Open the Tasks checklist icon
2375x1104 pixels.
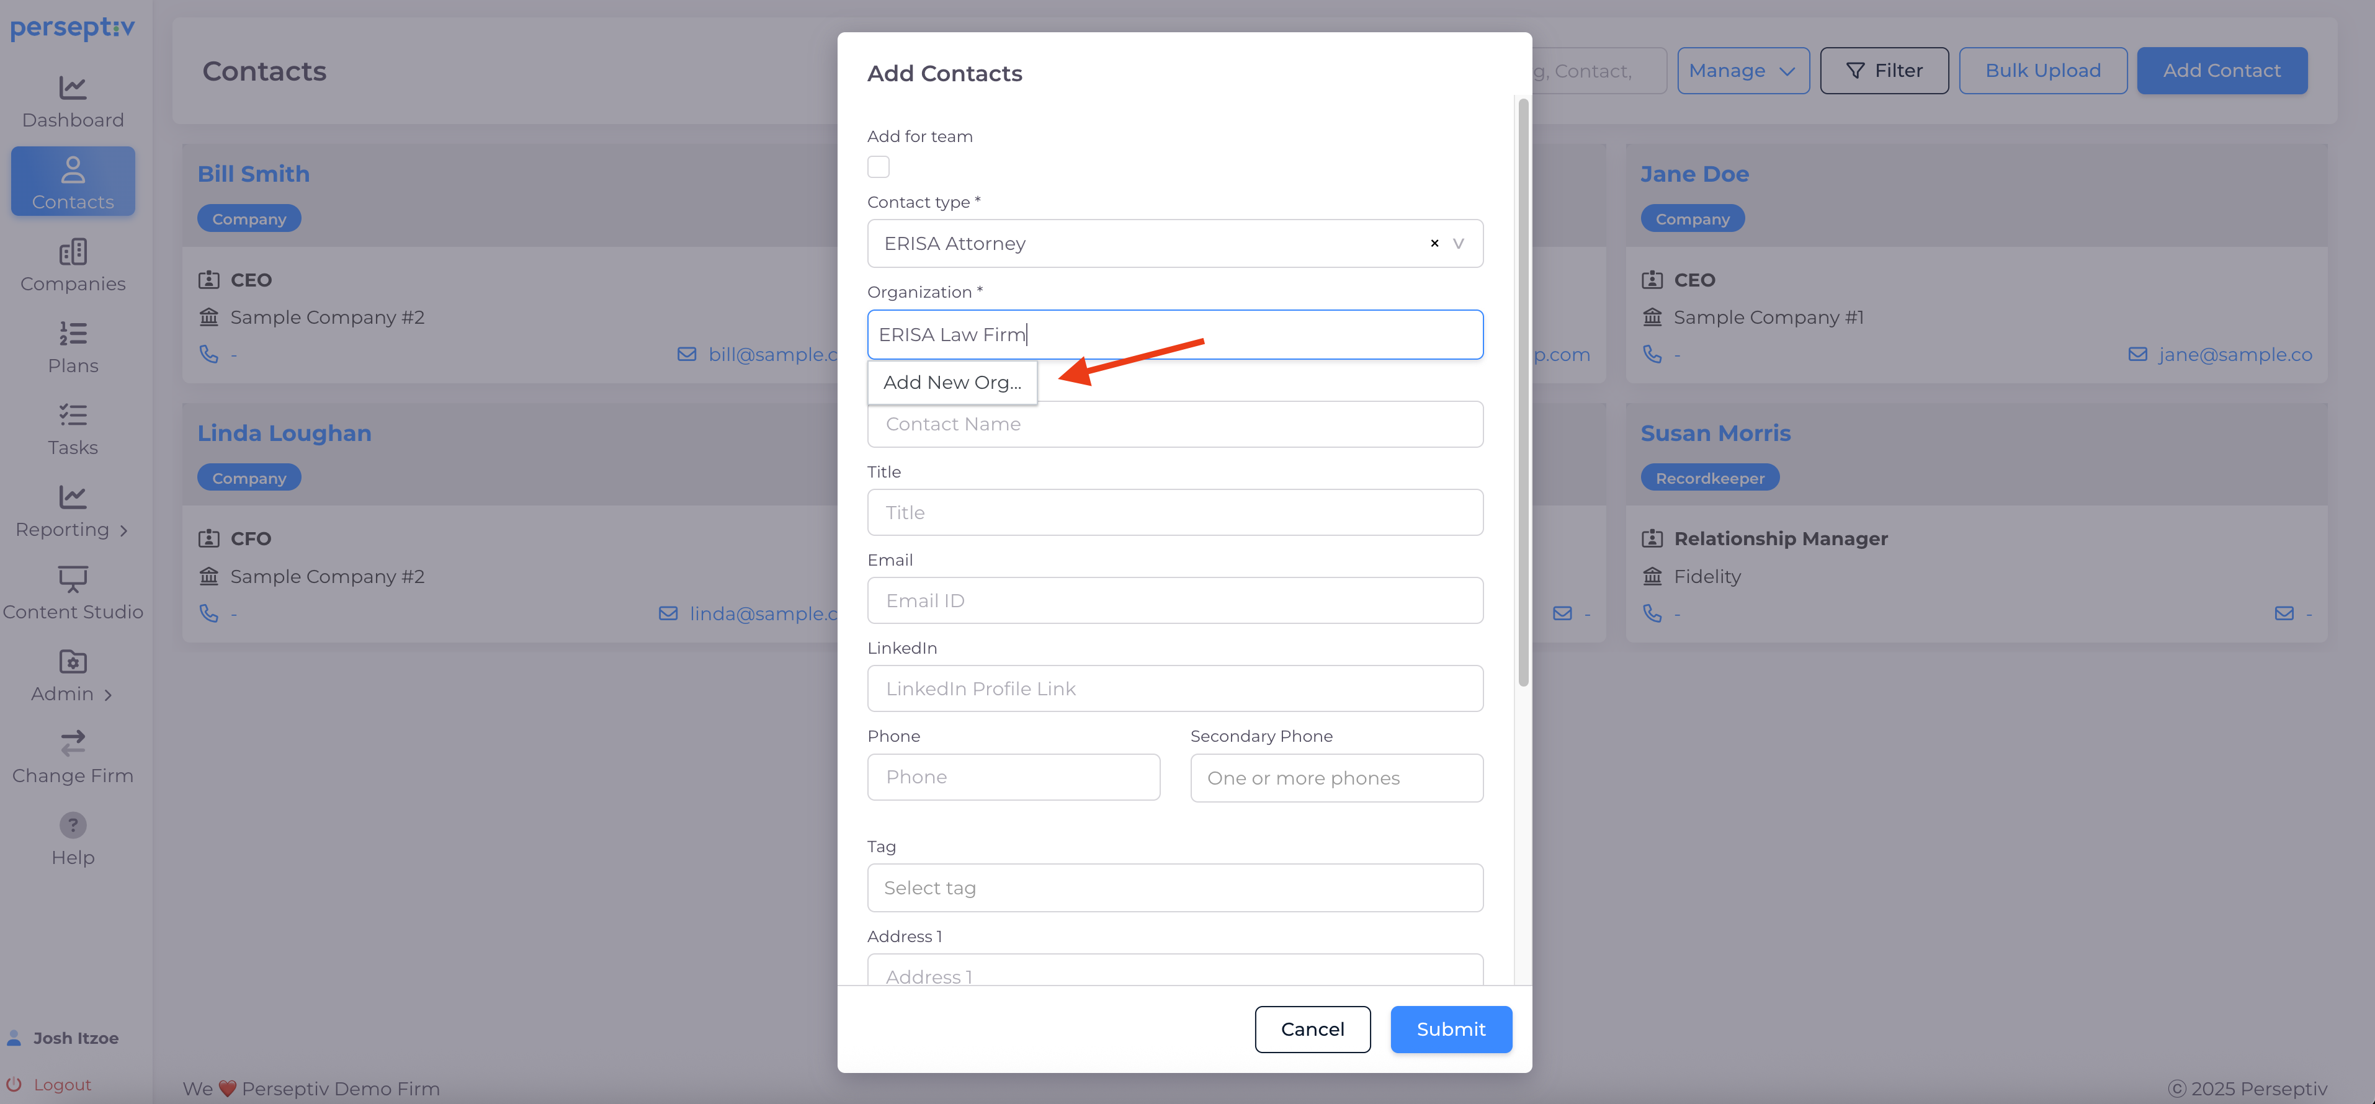73,415
